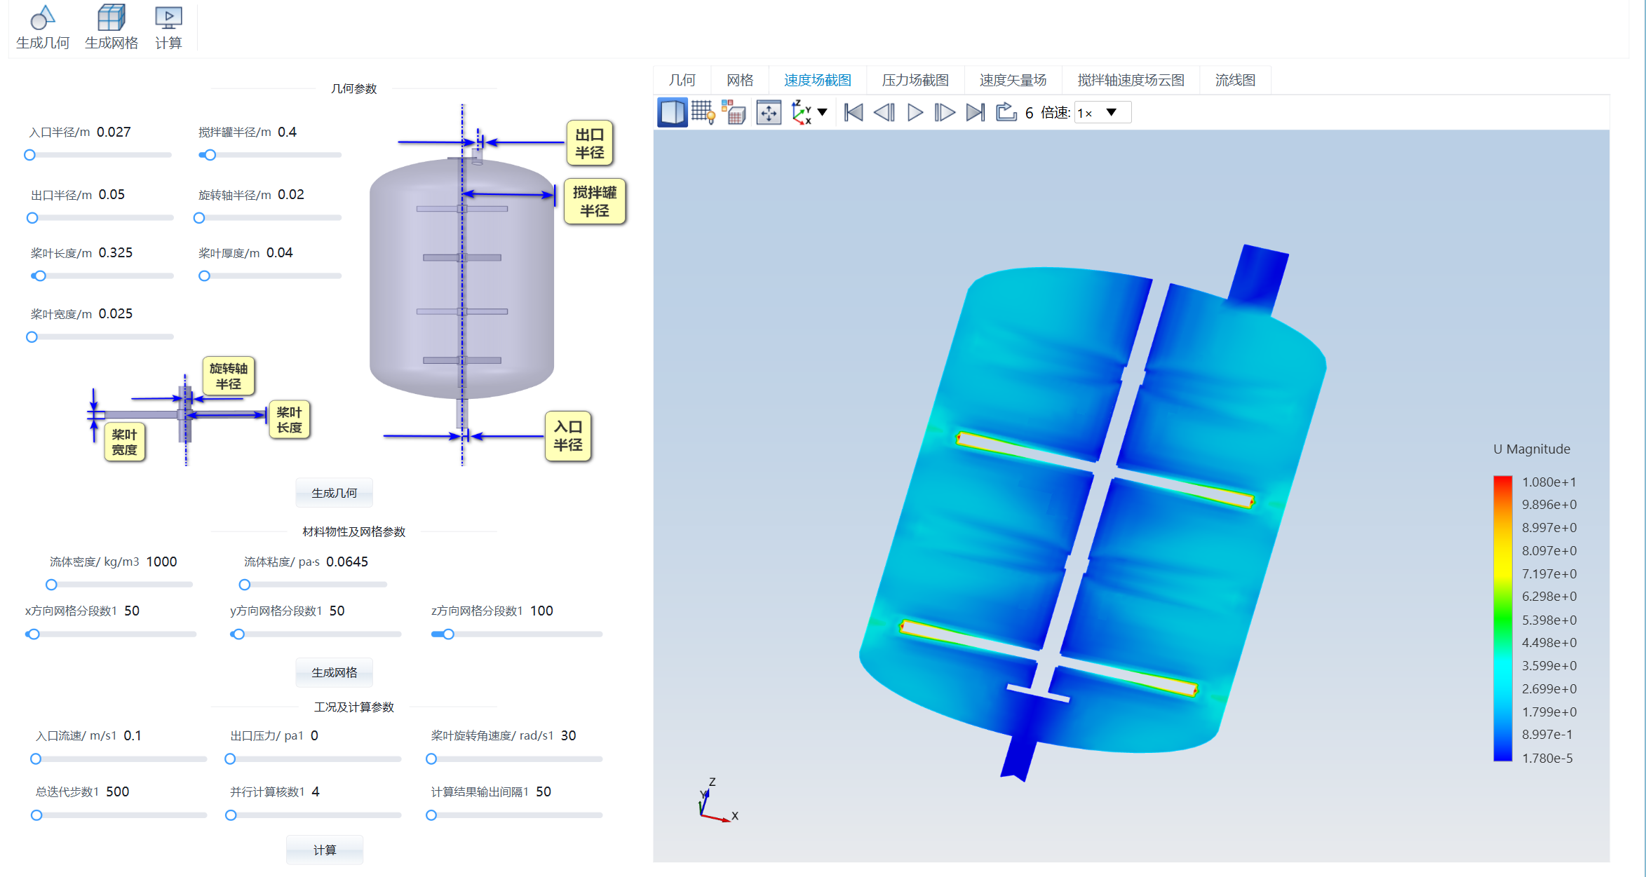Click the 流体密度 value 1000
This screenshot has height=877, width=1646.
click(x=161, y=562)
